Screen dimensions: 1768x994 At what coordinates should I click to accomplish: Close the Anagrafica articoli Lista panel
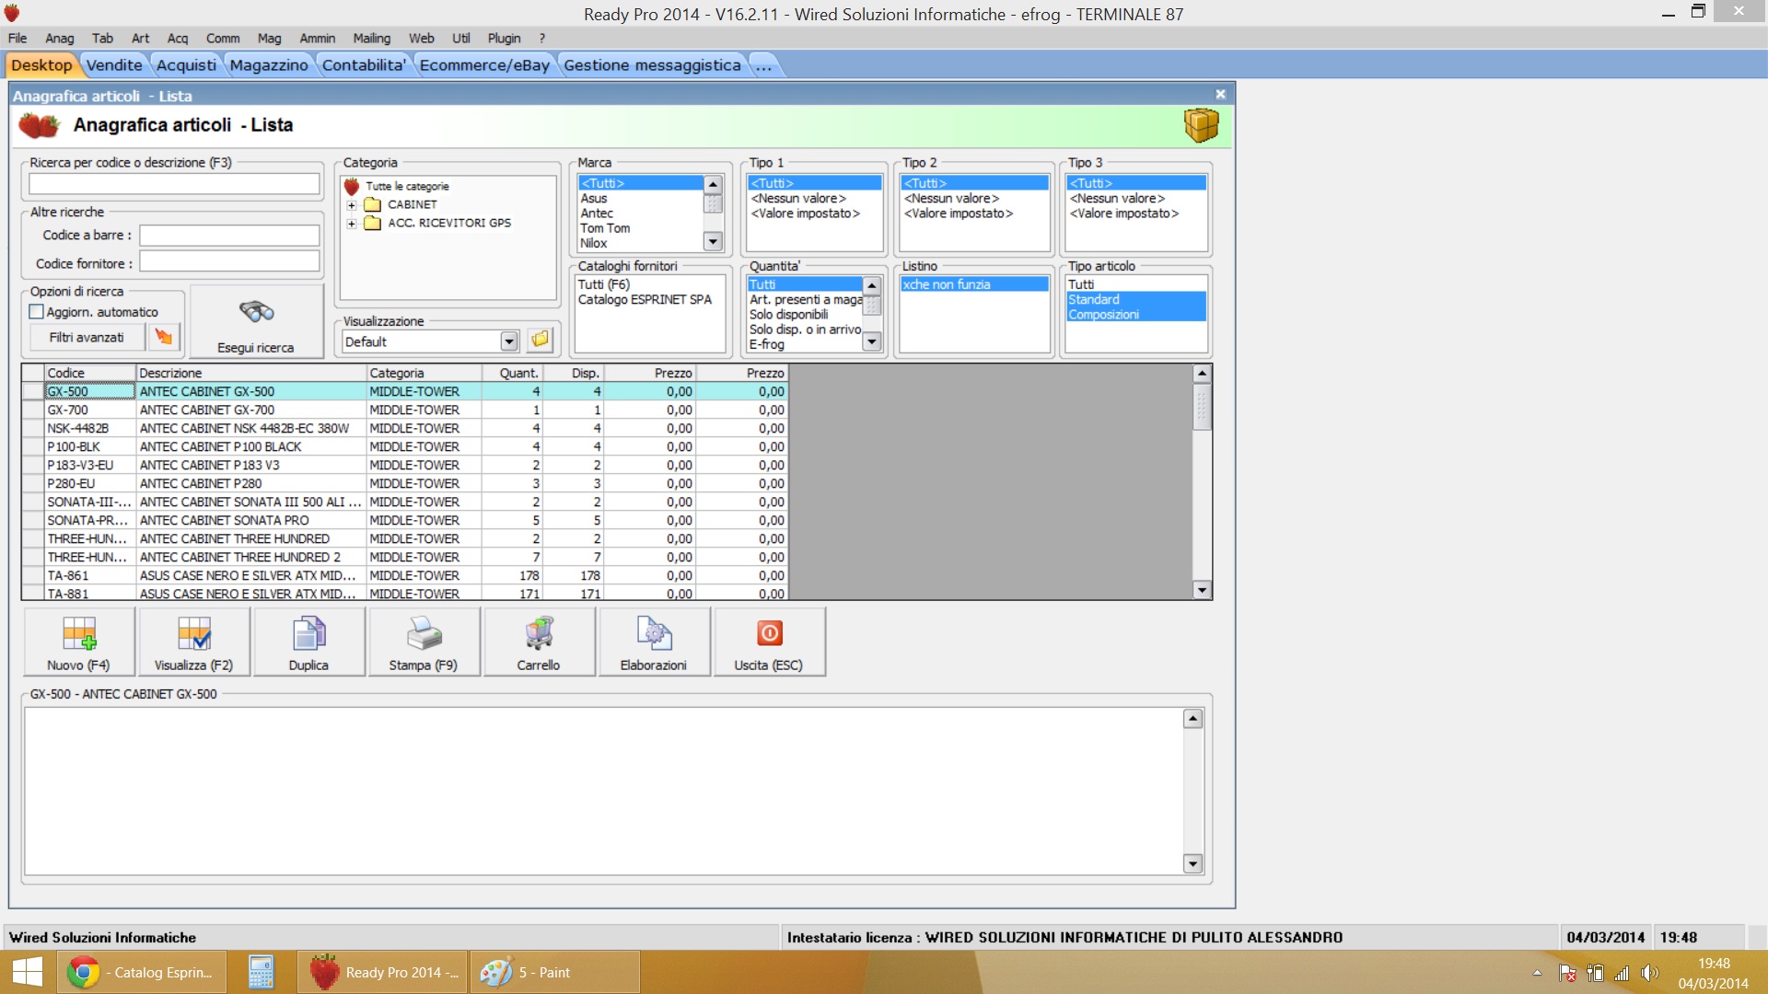1220,95
